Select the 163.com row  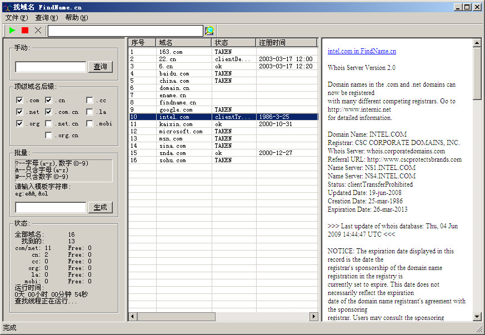(223, 52)
